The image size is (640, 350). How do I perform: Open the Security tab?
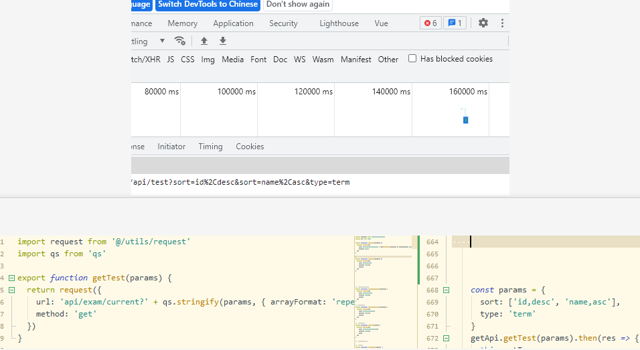click(x=283, y=23)
